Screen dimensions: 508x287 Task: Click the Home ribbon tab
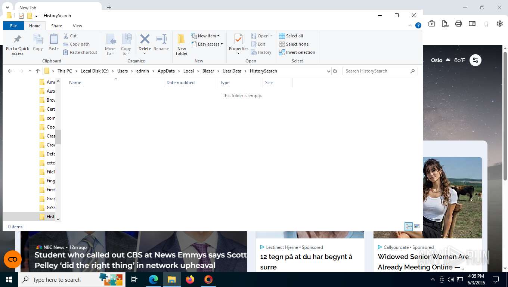pyautogui.click(x=35, y=26)
